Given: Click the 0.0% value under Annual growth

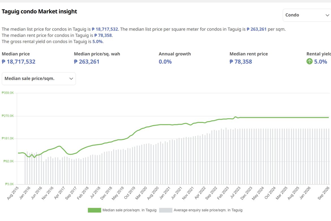Looking at the screenshot, I should tap(165, 62).
